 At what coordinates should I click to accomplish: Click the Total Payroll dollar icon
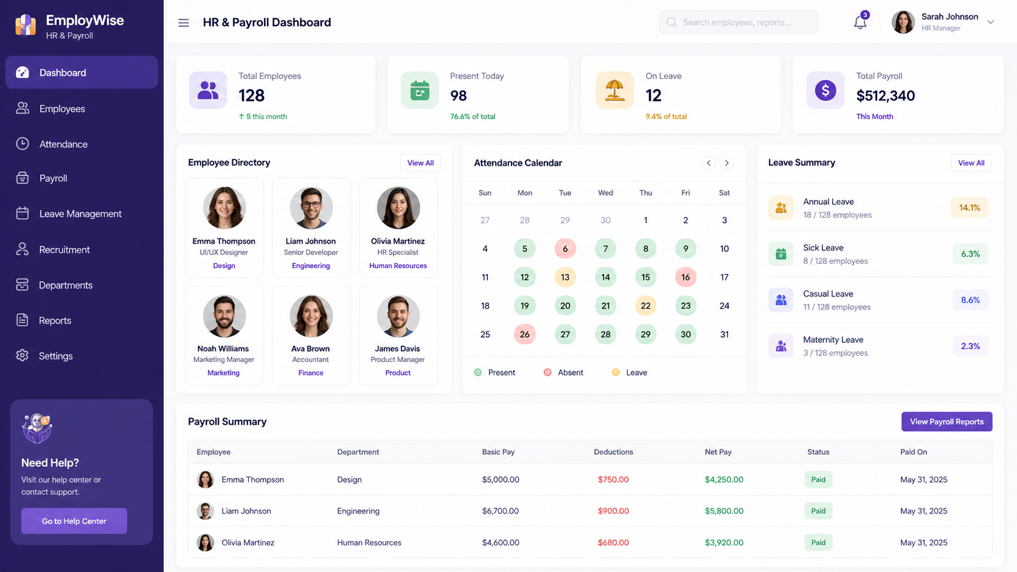pyautogui.click(x=825, y=90)
